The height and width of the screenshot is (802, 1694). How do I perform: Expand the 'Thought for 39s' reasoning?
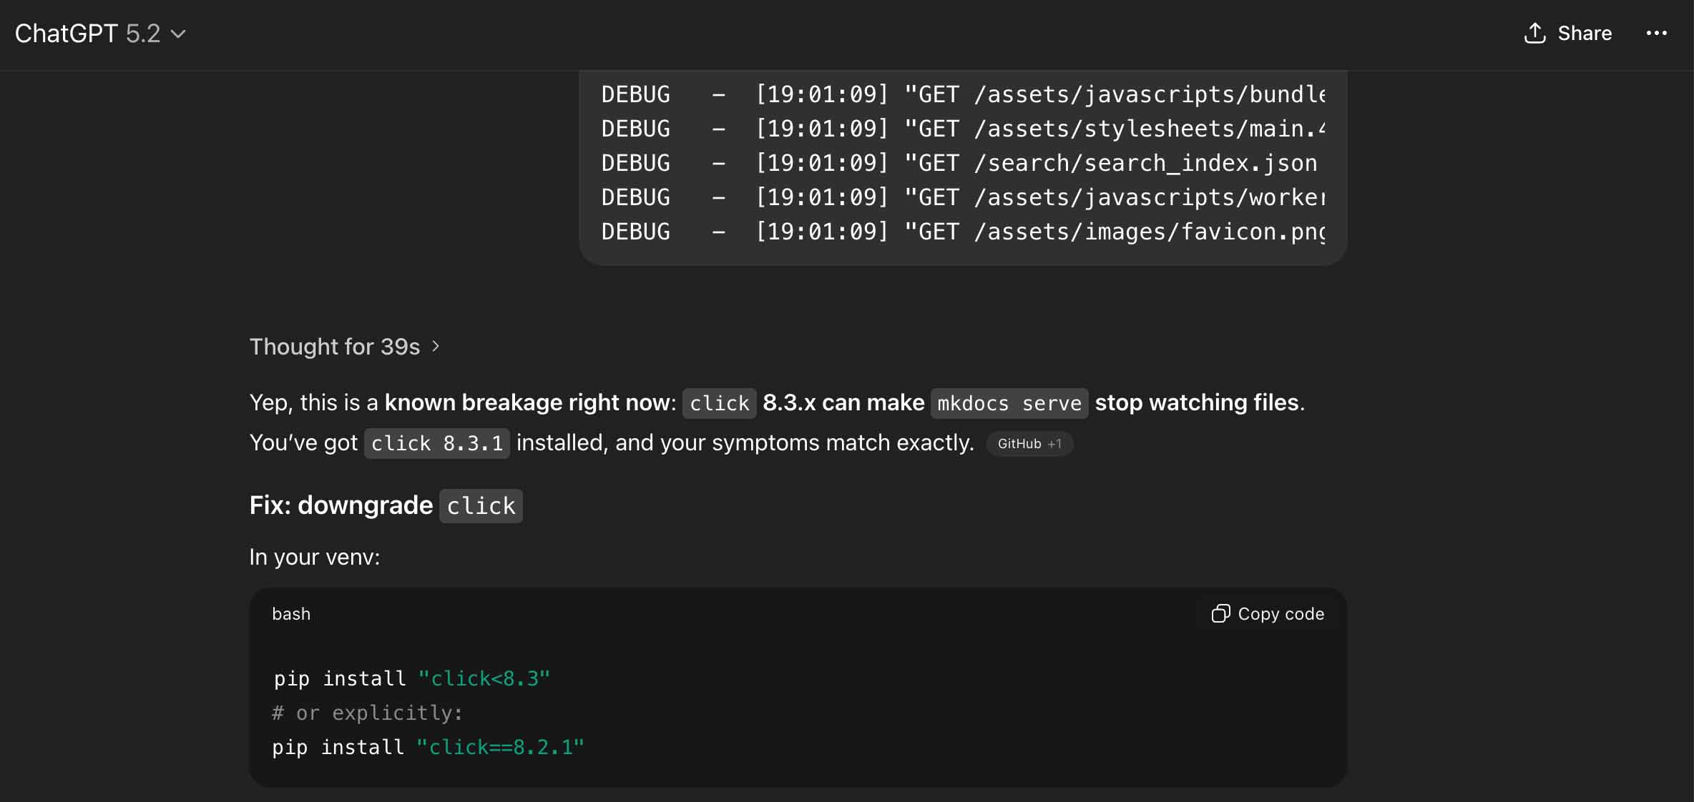click(x=335, y=347)
